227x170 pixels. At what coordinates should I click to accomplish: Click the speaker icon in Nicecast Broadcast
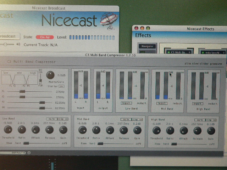[x=18, y=44]
